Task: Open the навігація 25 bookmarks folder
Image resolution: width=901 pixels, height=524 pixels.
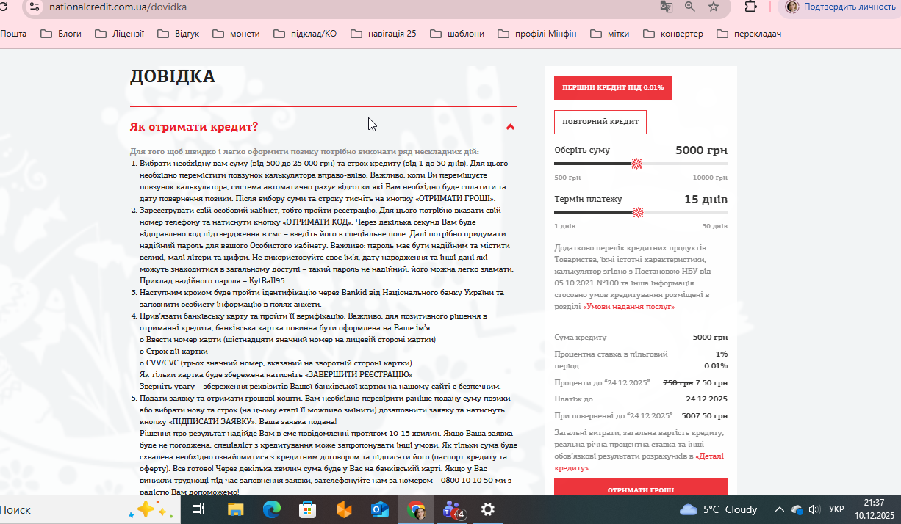Action: (x=384, y=34)
